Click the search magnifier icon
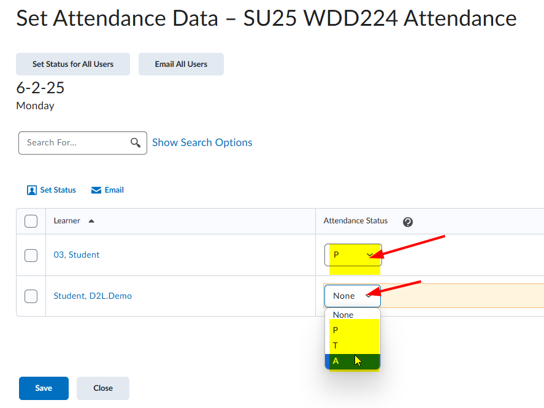Screen dimensions: 544x408 (136, 142)
